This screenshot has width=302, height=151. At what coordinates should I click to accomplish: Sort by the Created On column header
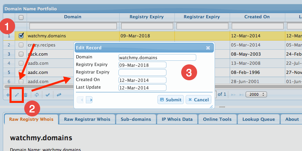tap(257, 17)
